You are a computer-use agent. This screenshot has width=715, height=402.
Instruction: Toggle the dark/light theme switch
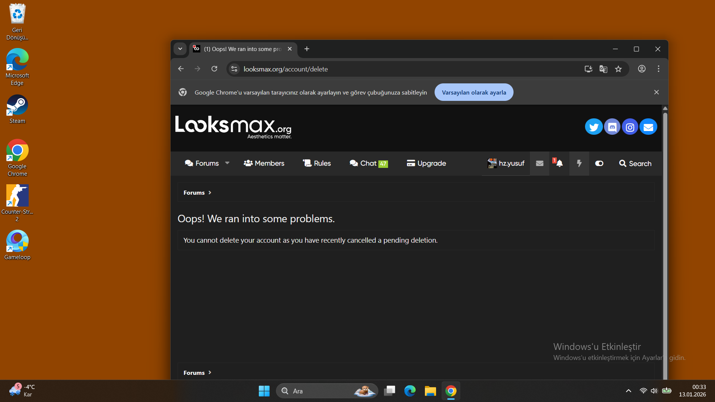point(599,163)
